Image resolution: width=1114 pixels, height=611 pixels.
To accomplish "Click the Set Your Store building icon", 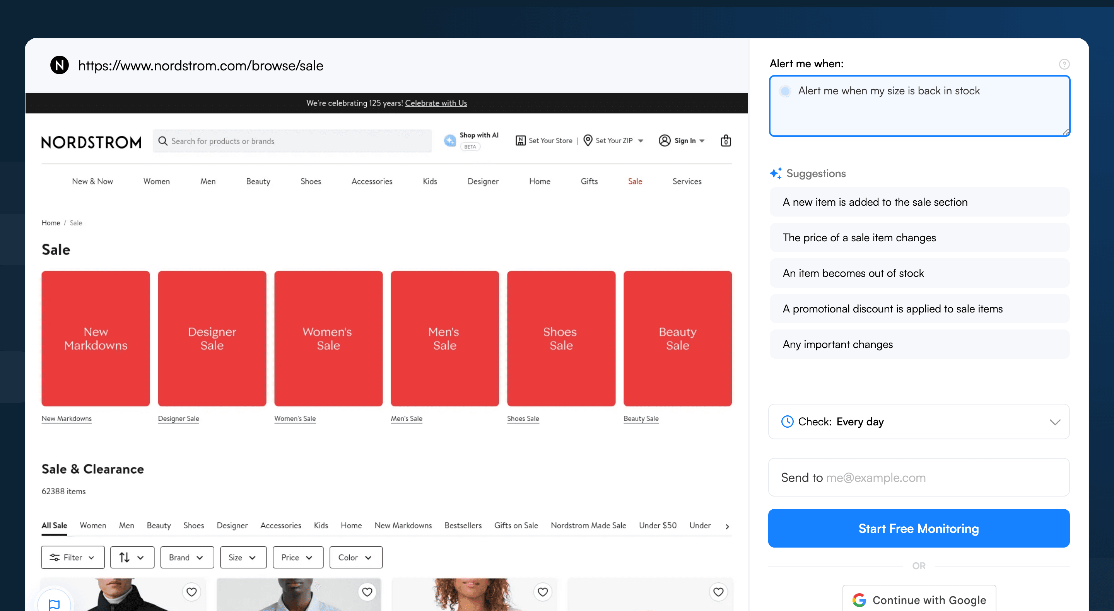I will click(521, 140).
